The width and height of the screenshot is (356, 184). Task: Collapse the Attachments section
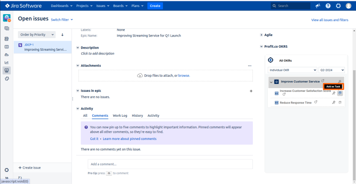[x=78, y=66]
